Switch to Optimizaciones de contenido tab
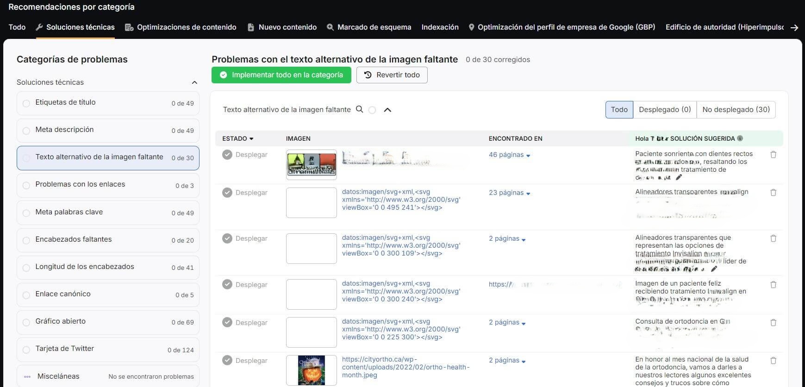805x387 pixels. 181,27
